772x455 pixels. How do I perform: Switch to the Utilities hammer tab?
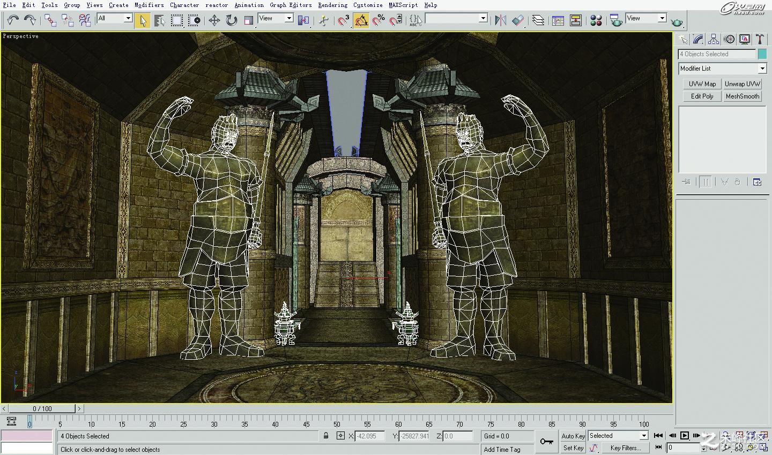[x=760, y=39]
